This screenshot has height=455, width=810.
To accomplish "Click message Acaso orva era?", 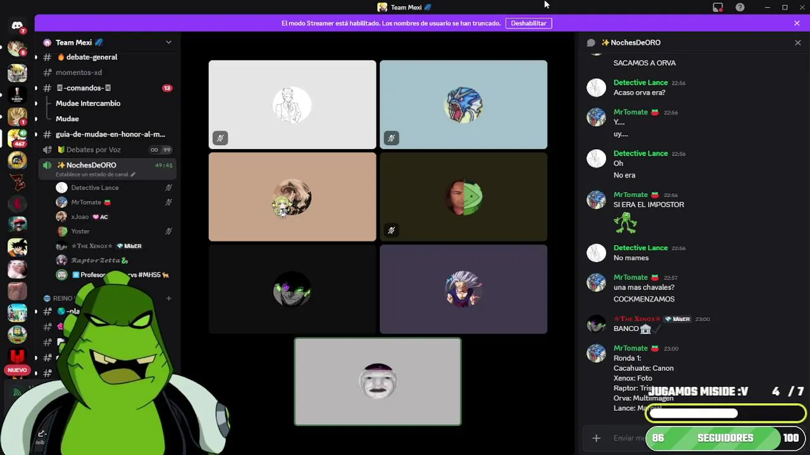I will point(639,92).
